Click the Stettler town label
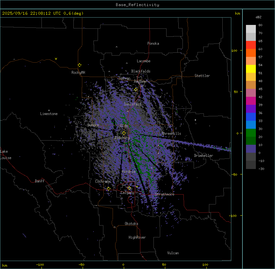 point(202,76)
